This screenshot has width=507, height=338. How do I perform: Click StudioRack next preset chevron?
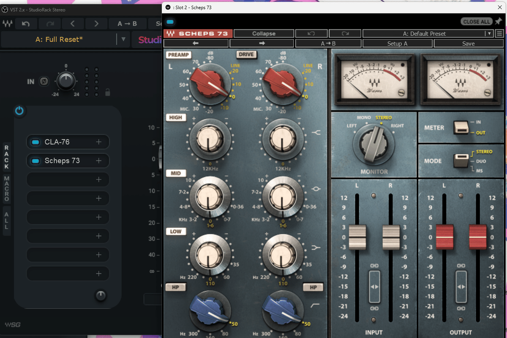(96, 24)
